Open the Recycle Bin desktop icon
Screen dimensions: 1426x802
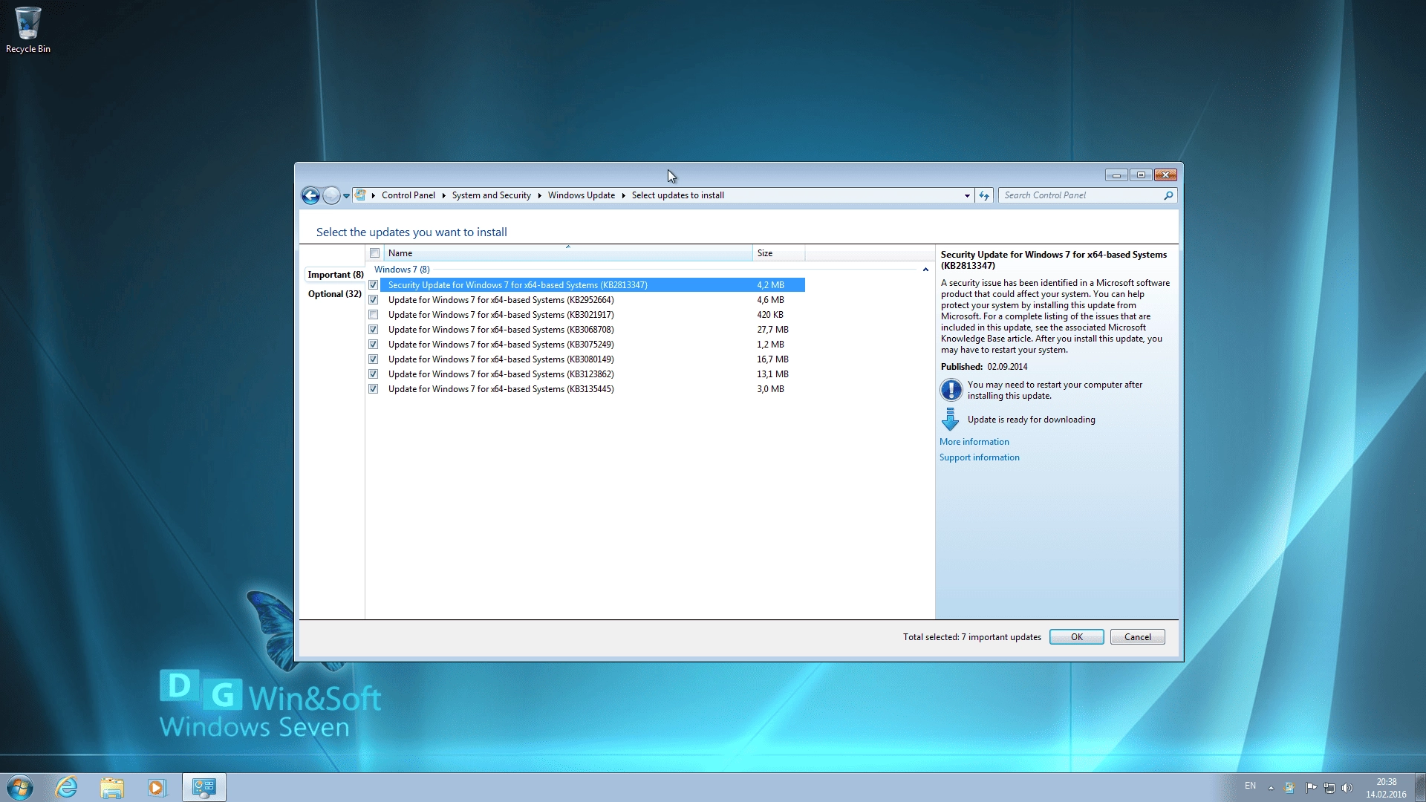[27, 30]
